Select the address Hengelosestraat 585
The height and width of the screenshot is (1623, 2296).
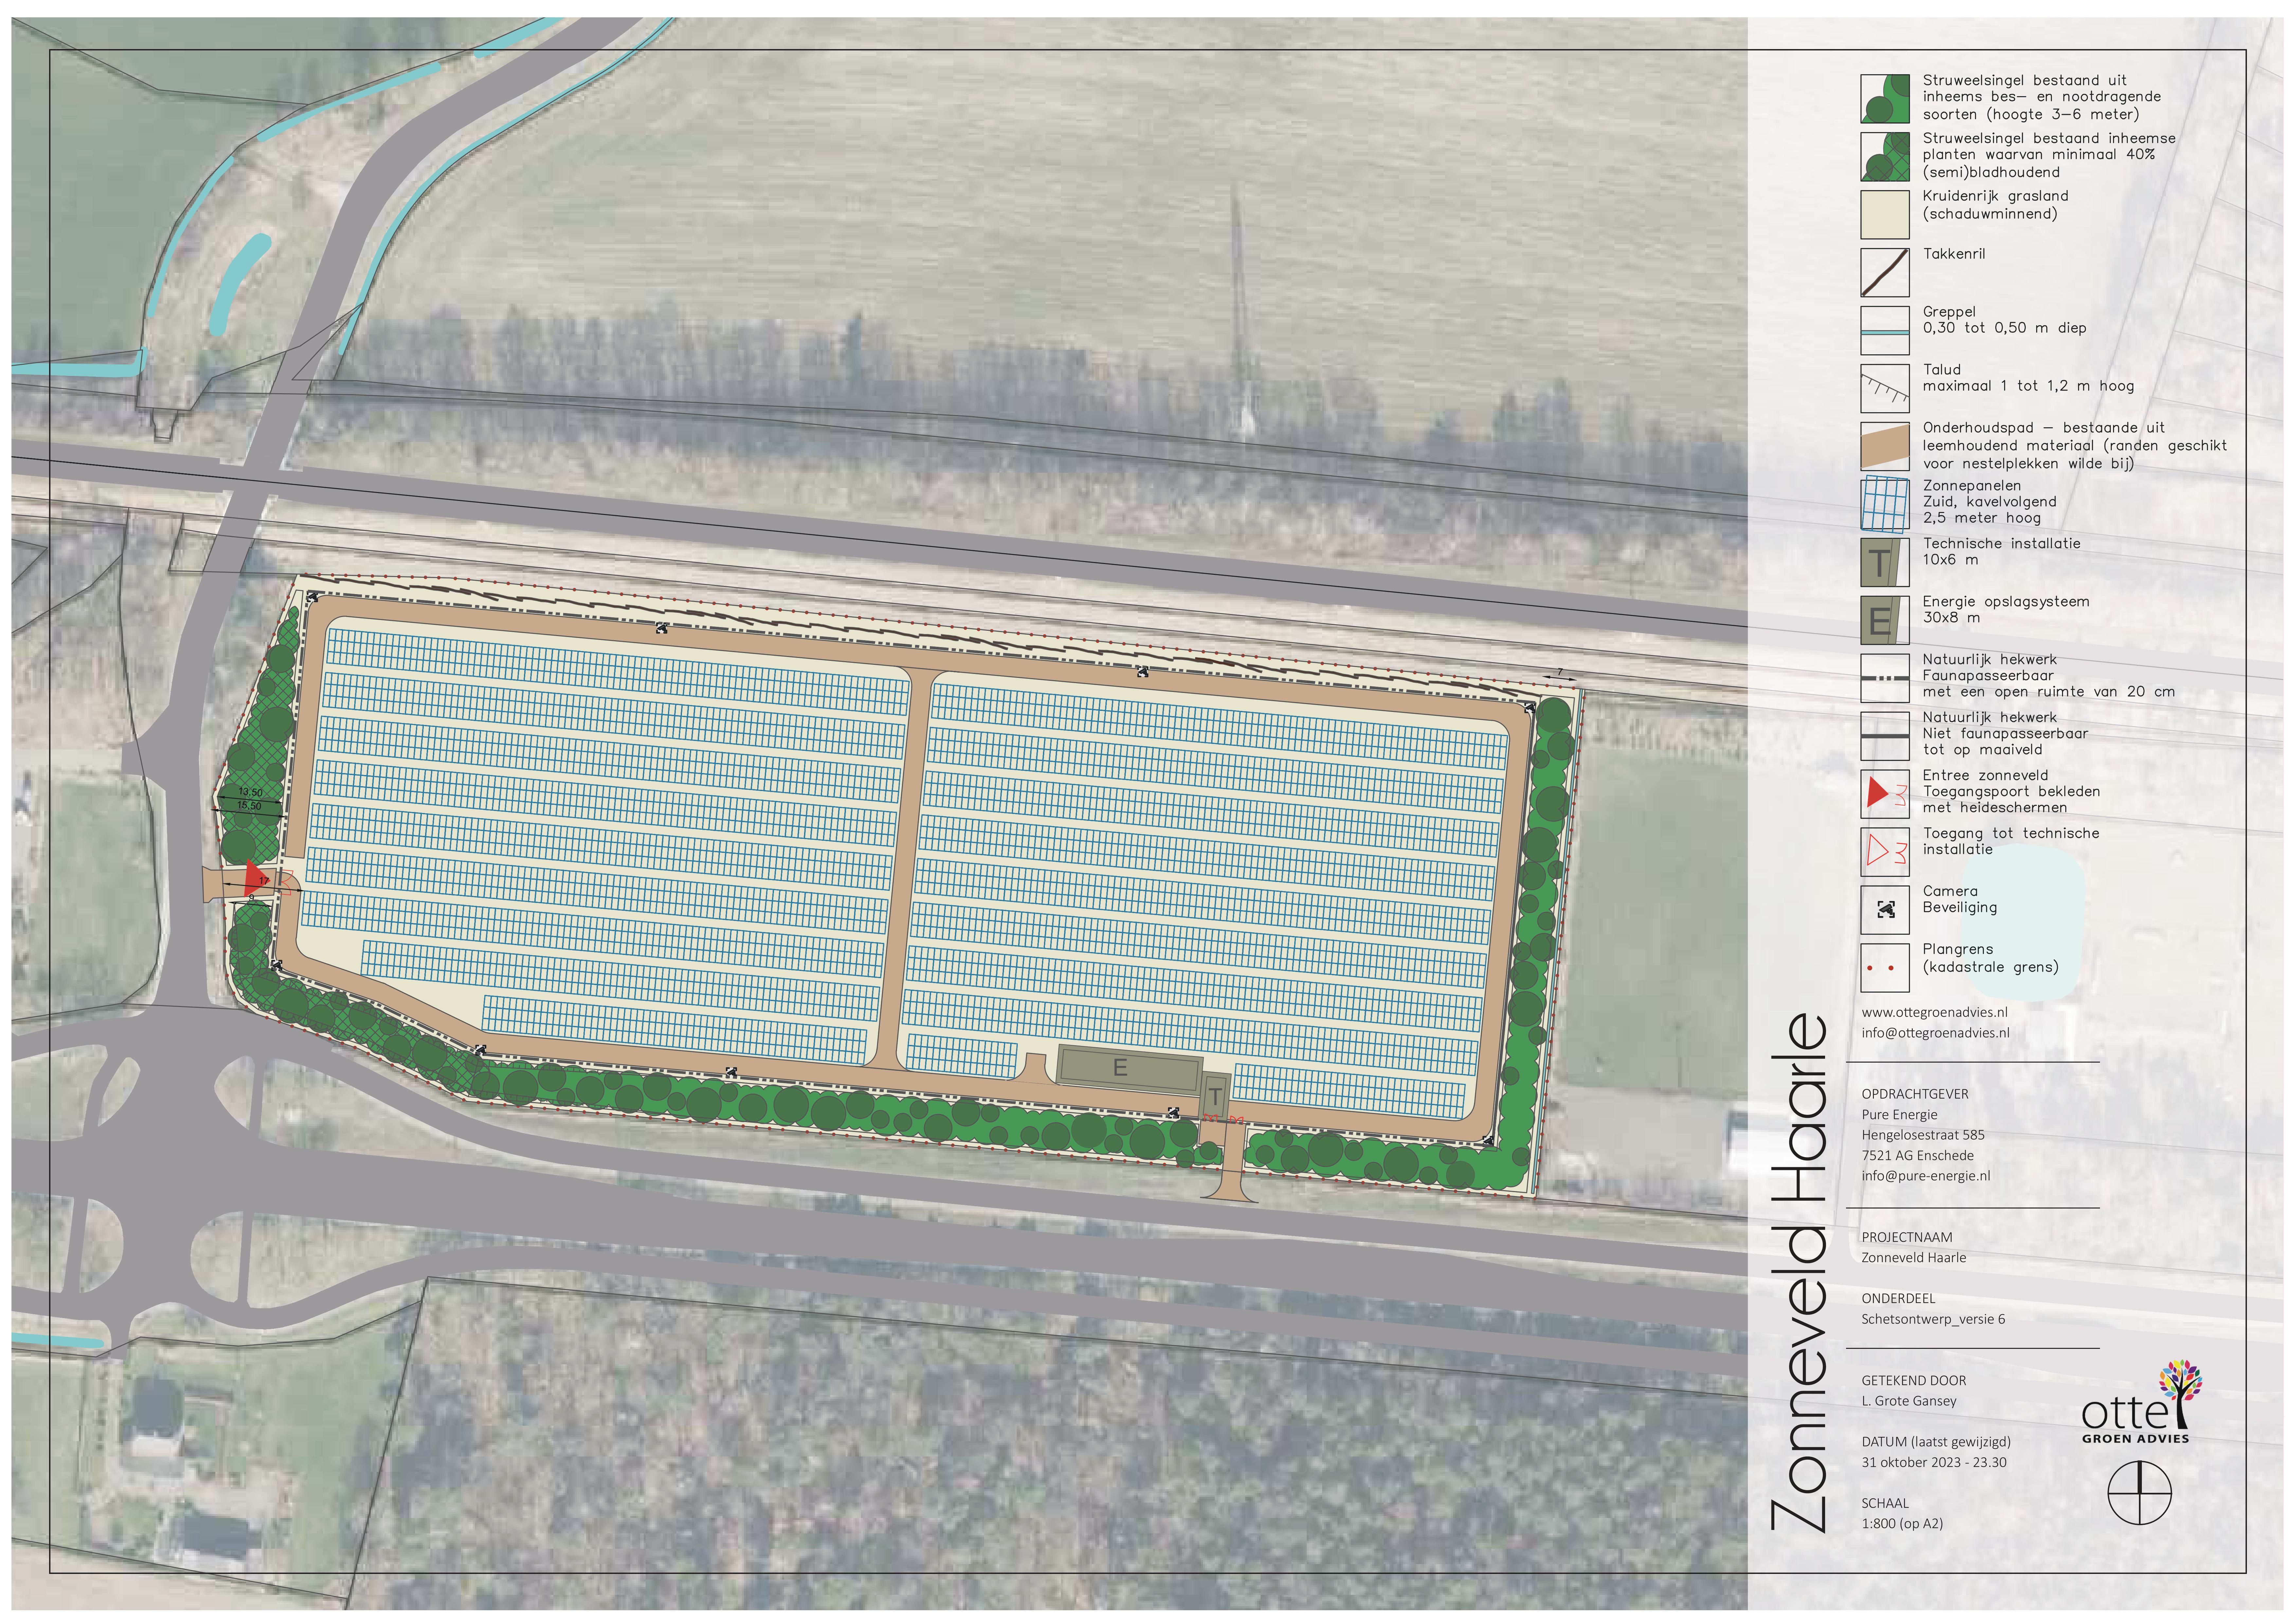1923,1135
